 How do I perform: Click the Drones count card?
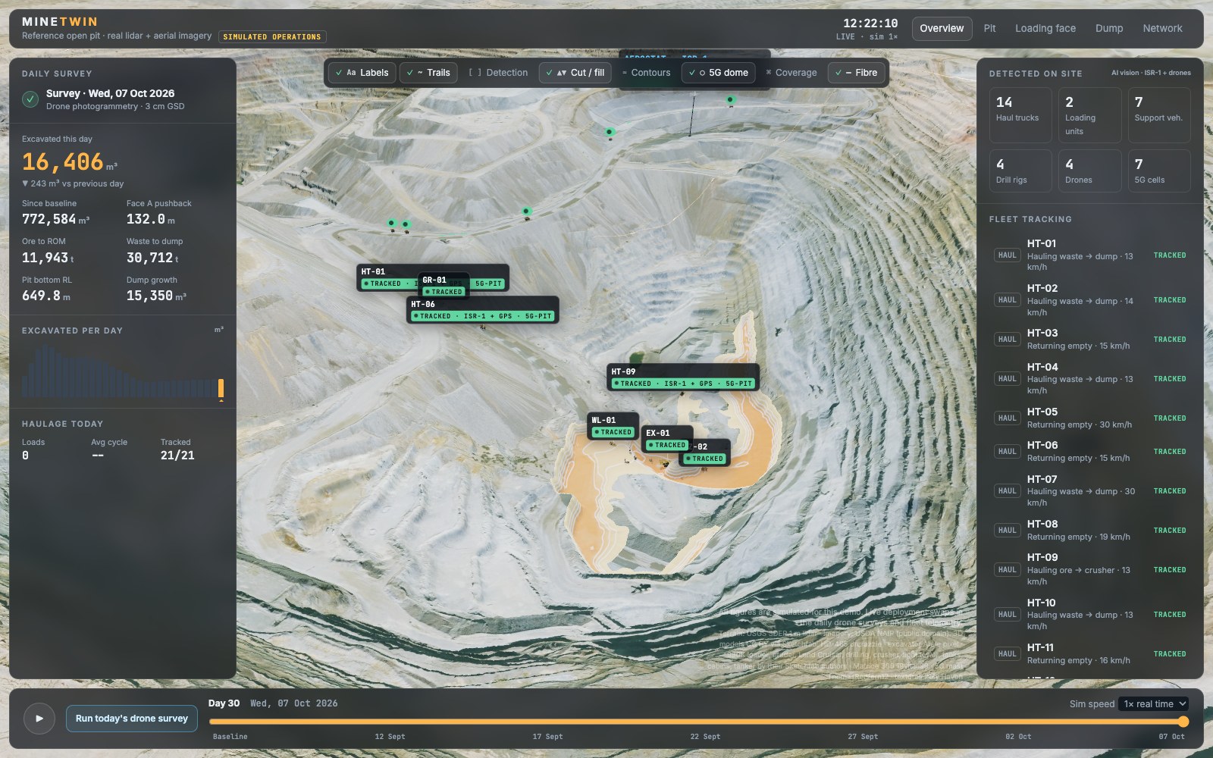point(1089,171)
